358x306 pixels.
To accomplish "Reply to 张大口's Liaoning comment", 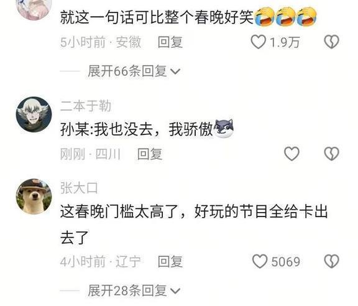I will click(170, 262).
